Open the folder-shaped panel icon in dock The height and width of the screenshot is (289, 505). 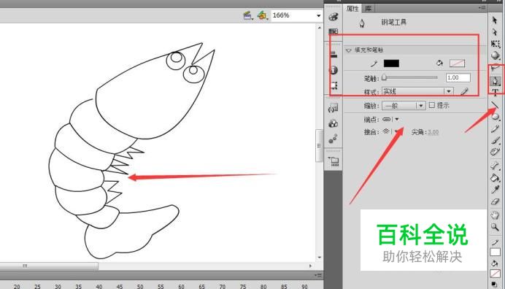(334, 161)
